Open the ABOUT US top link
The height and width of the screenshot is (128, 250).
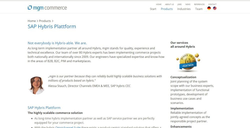pos(169,4)
